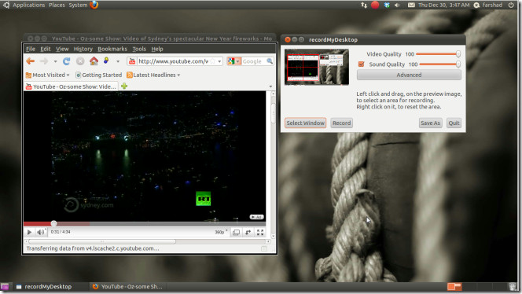
Task: Open the Bookmarks menu
Action: 112,49
